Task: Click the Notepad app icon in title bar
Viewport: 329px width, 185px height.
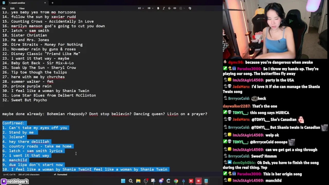Action: tap(4, 3)
